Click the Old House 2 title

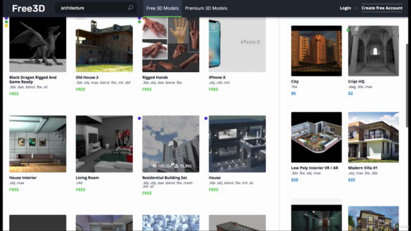tap(87, 77)
